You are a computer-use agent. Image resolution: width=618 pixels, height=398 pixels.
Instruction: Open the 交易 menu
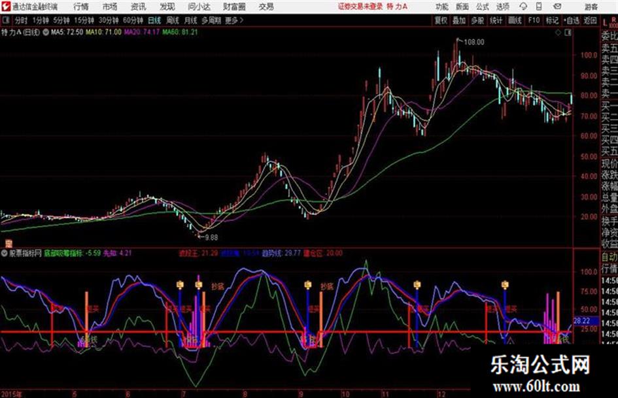pos(266,7)
